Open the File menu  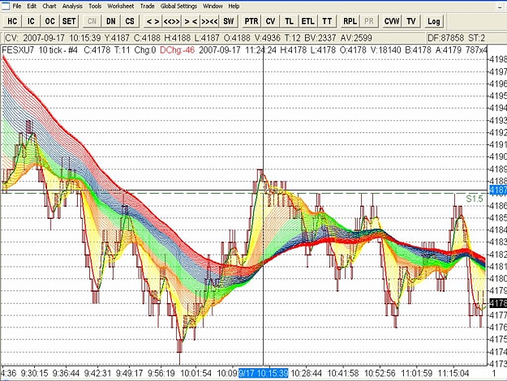point(17,6)
